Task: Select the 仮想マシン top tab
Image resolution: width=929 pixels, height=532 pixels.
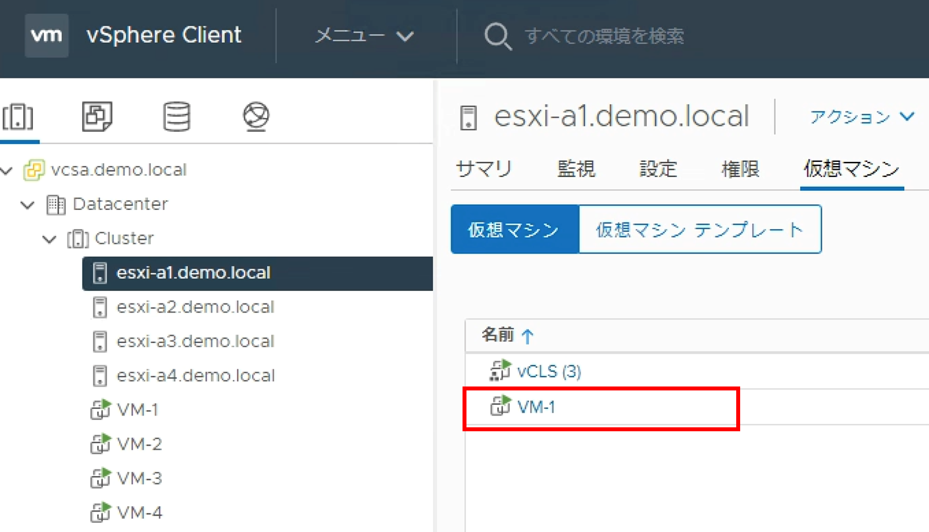Action: click(x=851, y=169)
